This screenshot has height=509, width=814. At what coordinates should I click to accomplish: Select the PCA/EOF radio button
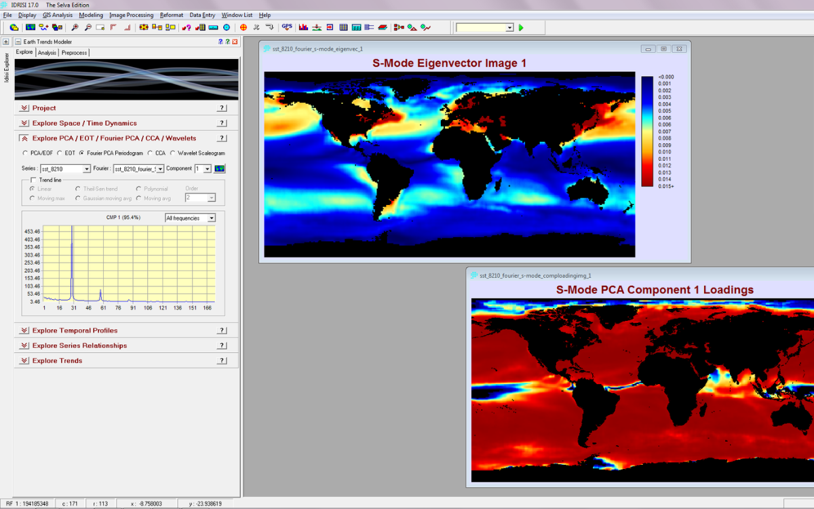point(26,153)
